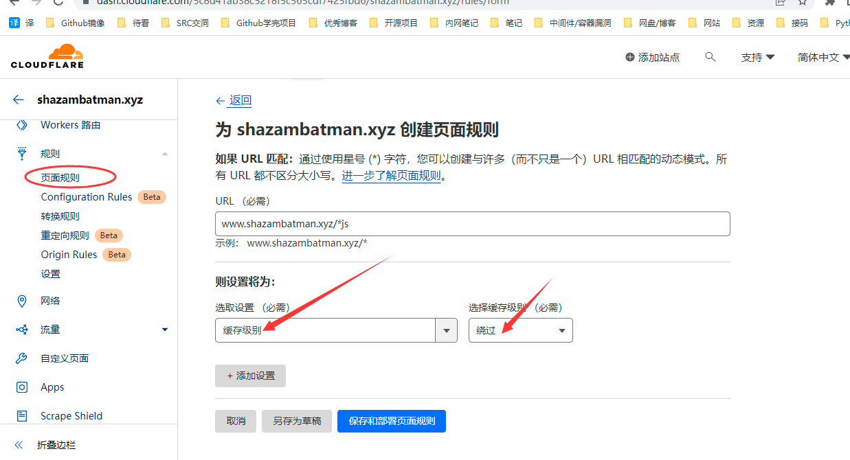The image size is (850, 460).
Task: Open the 支持 dropdown menu
Action: (758, 57)
